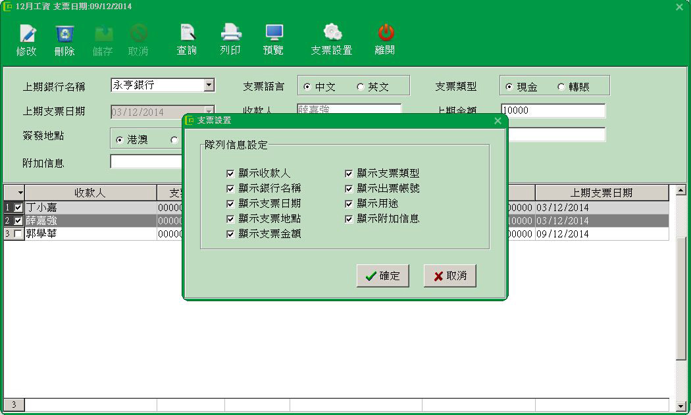Disable the 顯示附加信息 checkbox
Image resolution: width=691 pixels, height=415 pixels.
coord(349,219)
